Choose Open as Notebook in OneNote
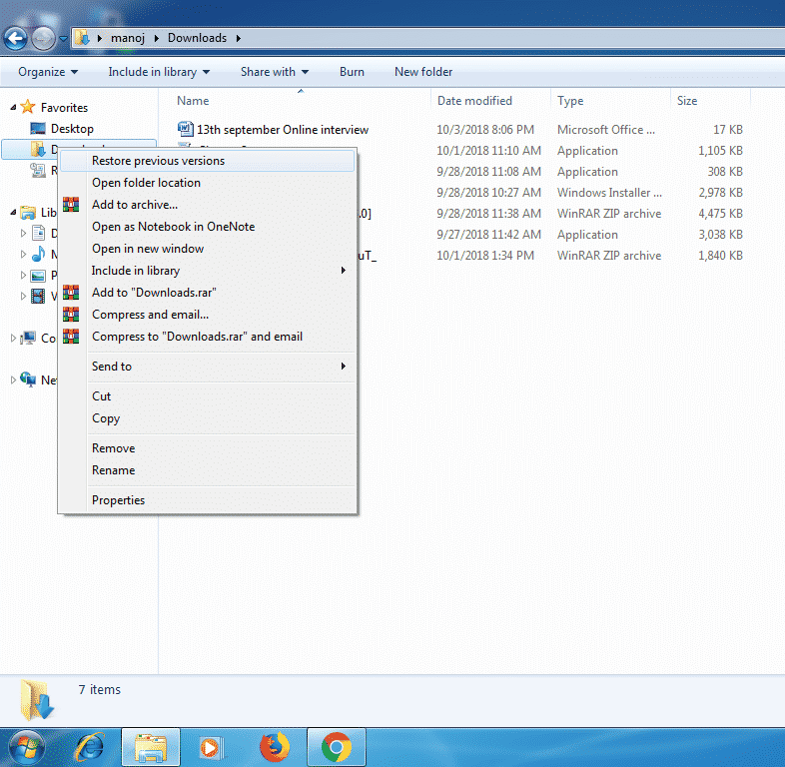785x767 pixels. (207, 227)
